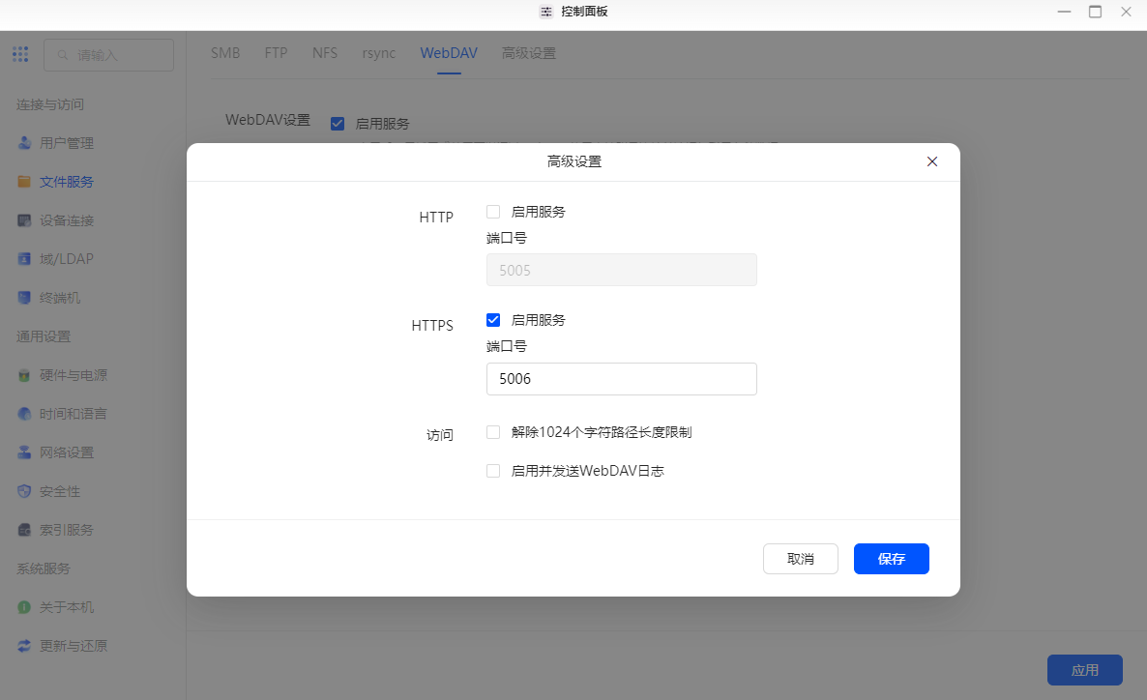Click the 取消 button
This screenshot has height=700, width=1147.
800,559
